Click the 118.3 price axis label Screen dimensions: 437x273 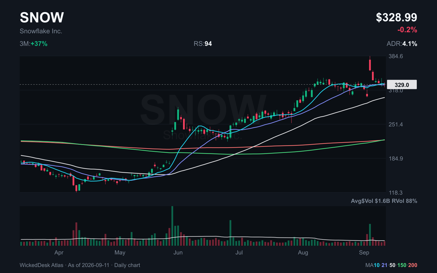[x=396, y=193]
